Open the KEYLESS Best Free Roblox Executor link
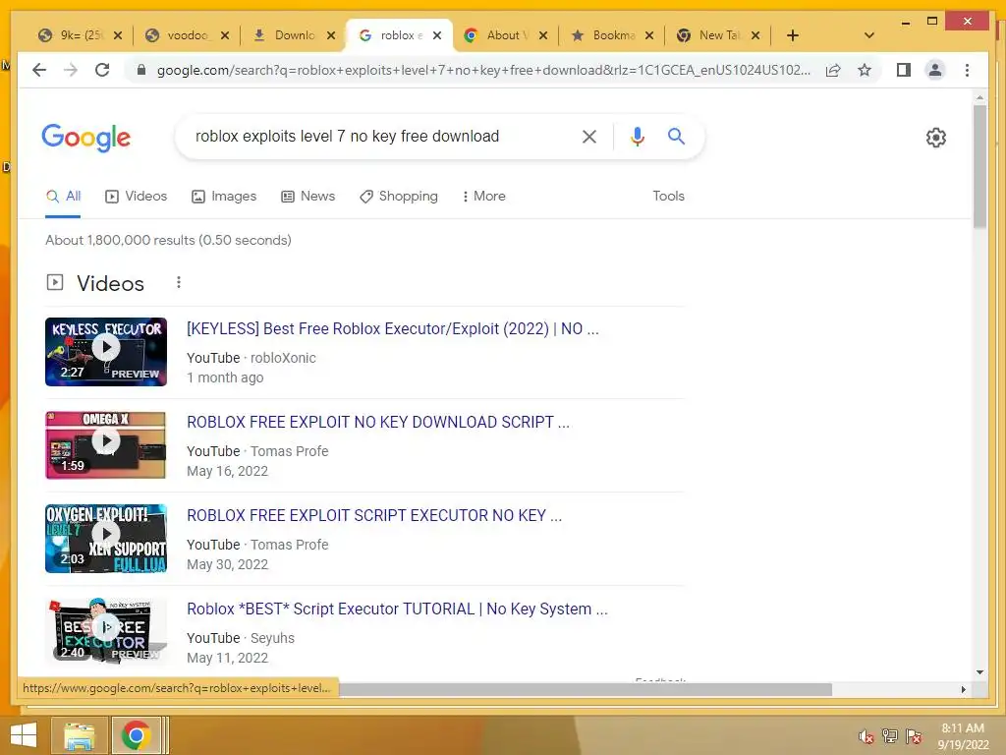The height and width of the screenshot is (755, 1006). (x=393, y=328)
